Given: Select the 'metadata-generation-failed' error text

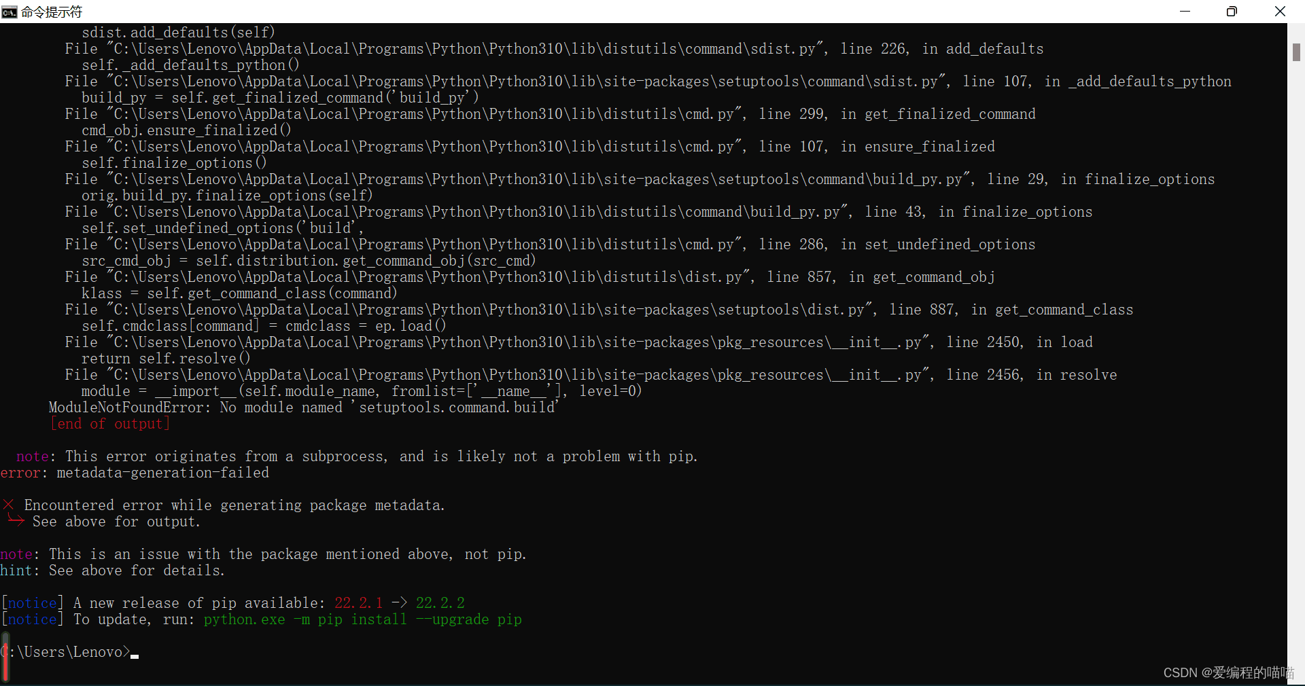Looking at the screenshot, I should (162, 473).
